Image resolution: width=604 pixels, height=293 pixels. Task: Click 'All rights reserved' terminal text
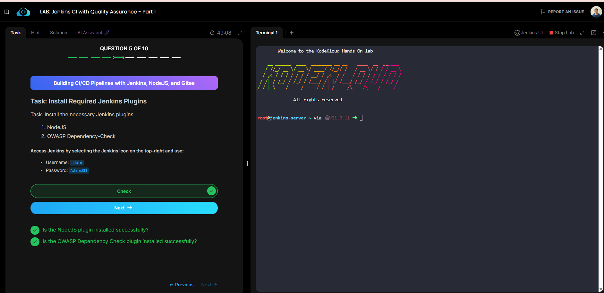click(318, 100)
